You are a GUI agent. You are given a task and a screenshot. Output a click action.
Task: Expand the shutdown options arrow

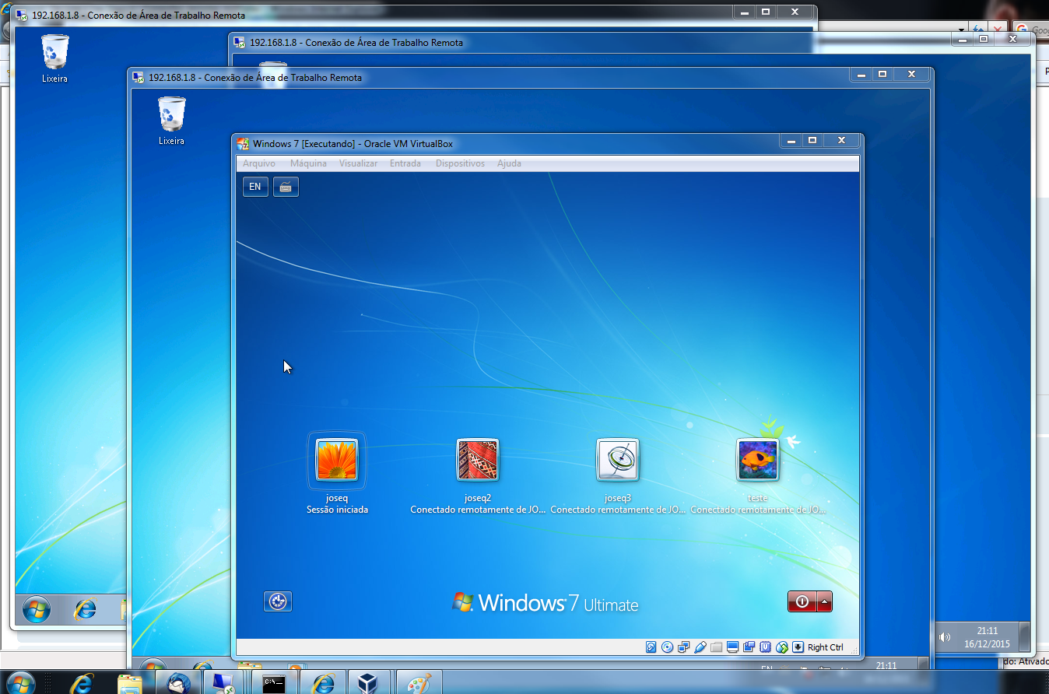(x=825, y=601)
